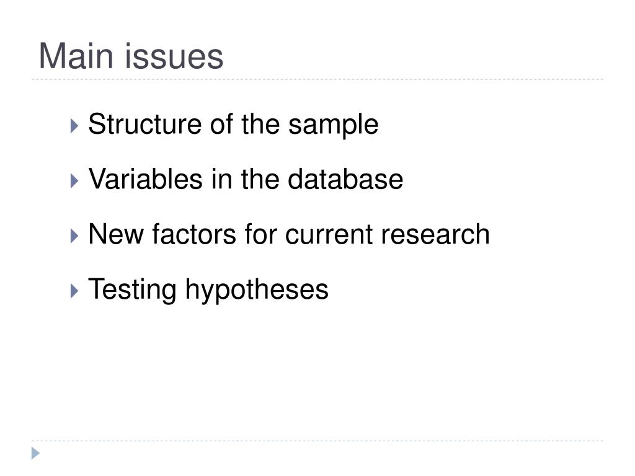The width and height of the screenshot is (635, 476).
Task: Click the word 'Structure' in first bullet
Action: point(144,124)
